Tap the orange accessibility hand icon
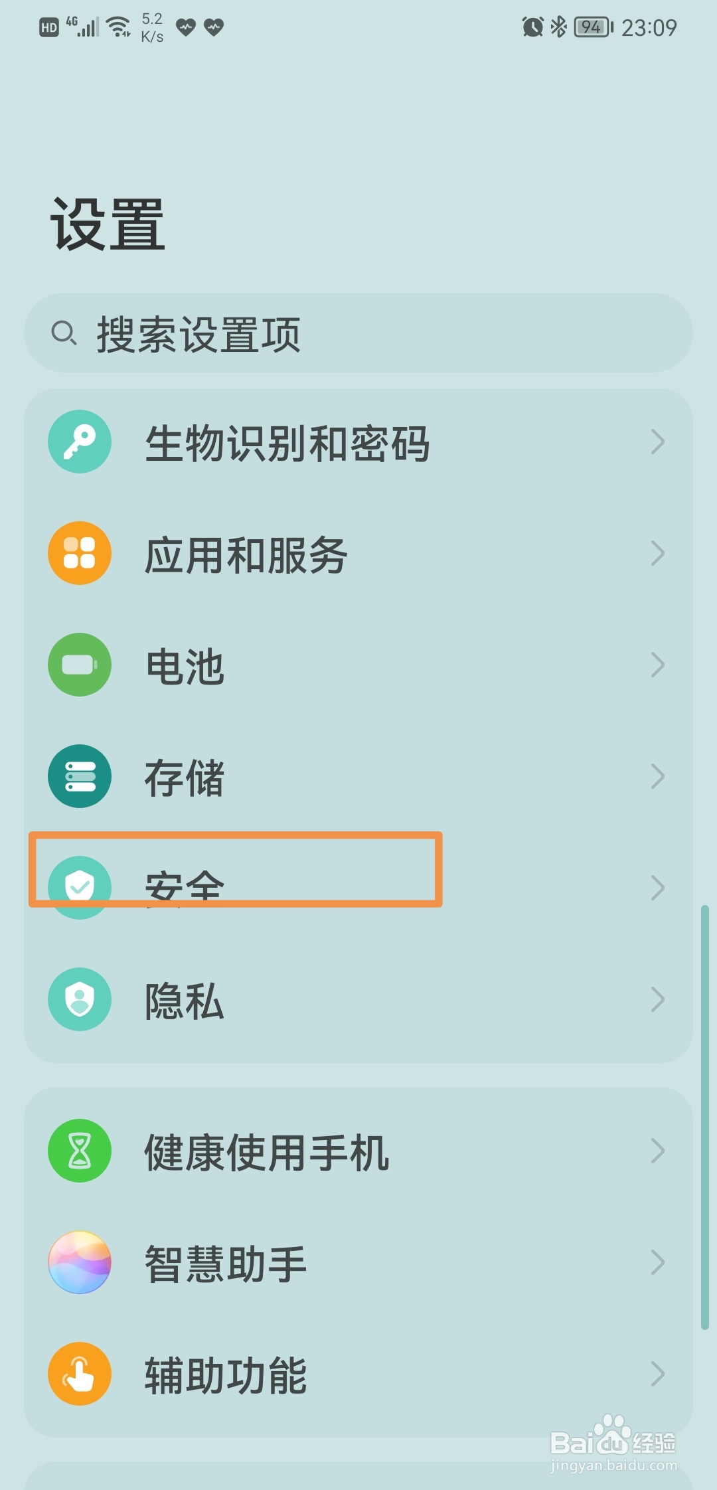Viewport: 717px width, 1490px height. tap(80, 1374)
